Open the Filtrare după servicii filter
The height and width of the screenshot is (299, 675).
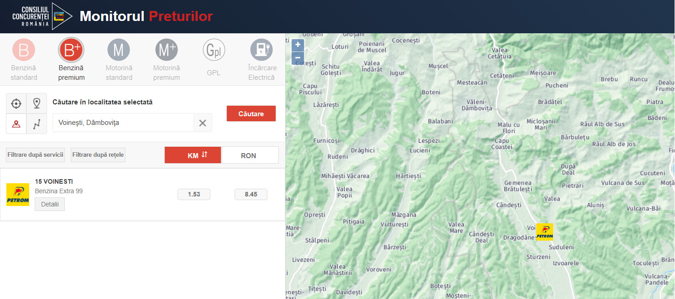[35, 155]
